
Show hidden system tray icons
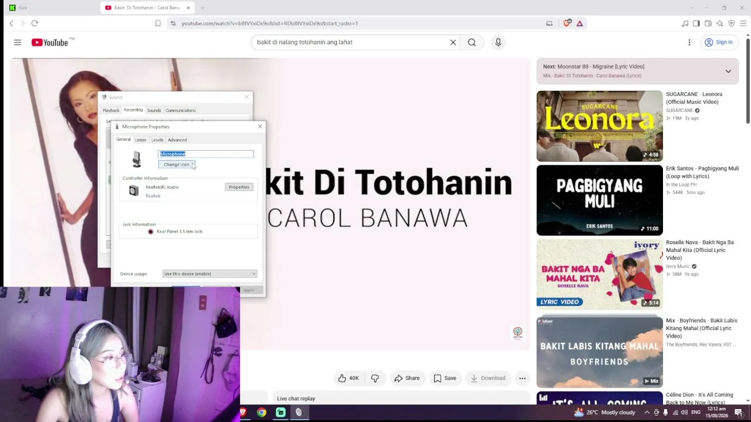(647, 413)
